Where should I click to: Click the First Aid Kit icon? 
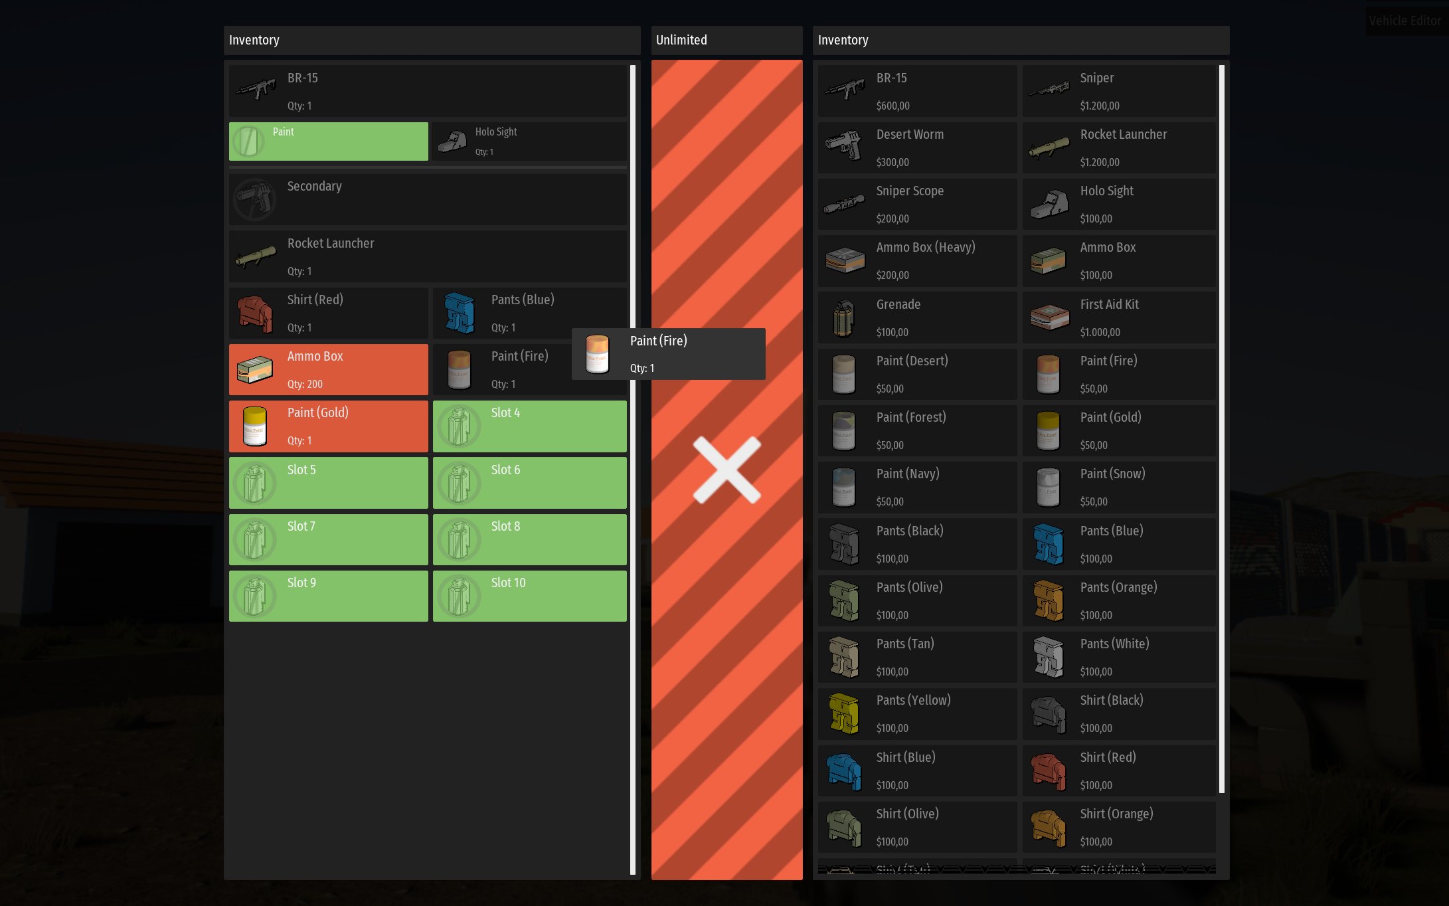point(1048,317)
